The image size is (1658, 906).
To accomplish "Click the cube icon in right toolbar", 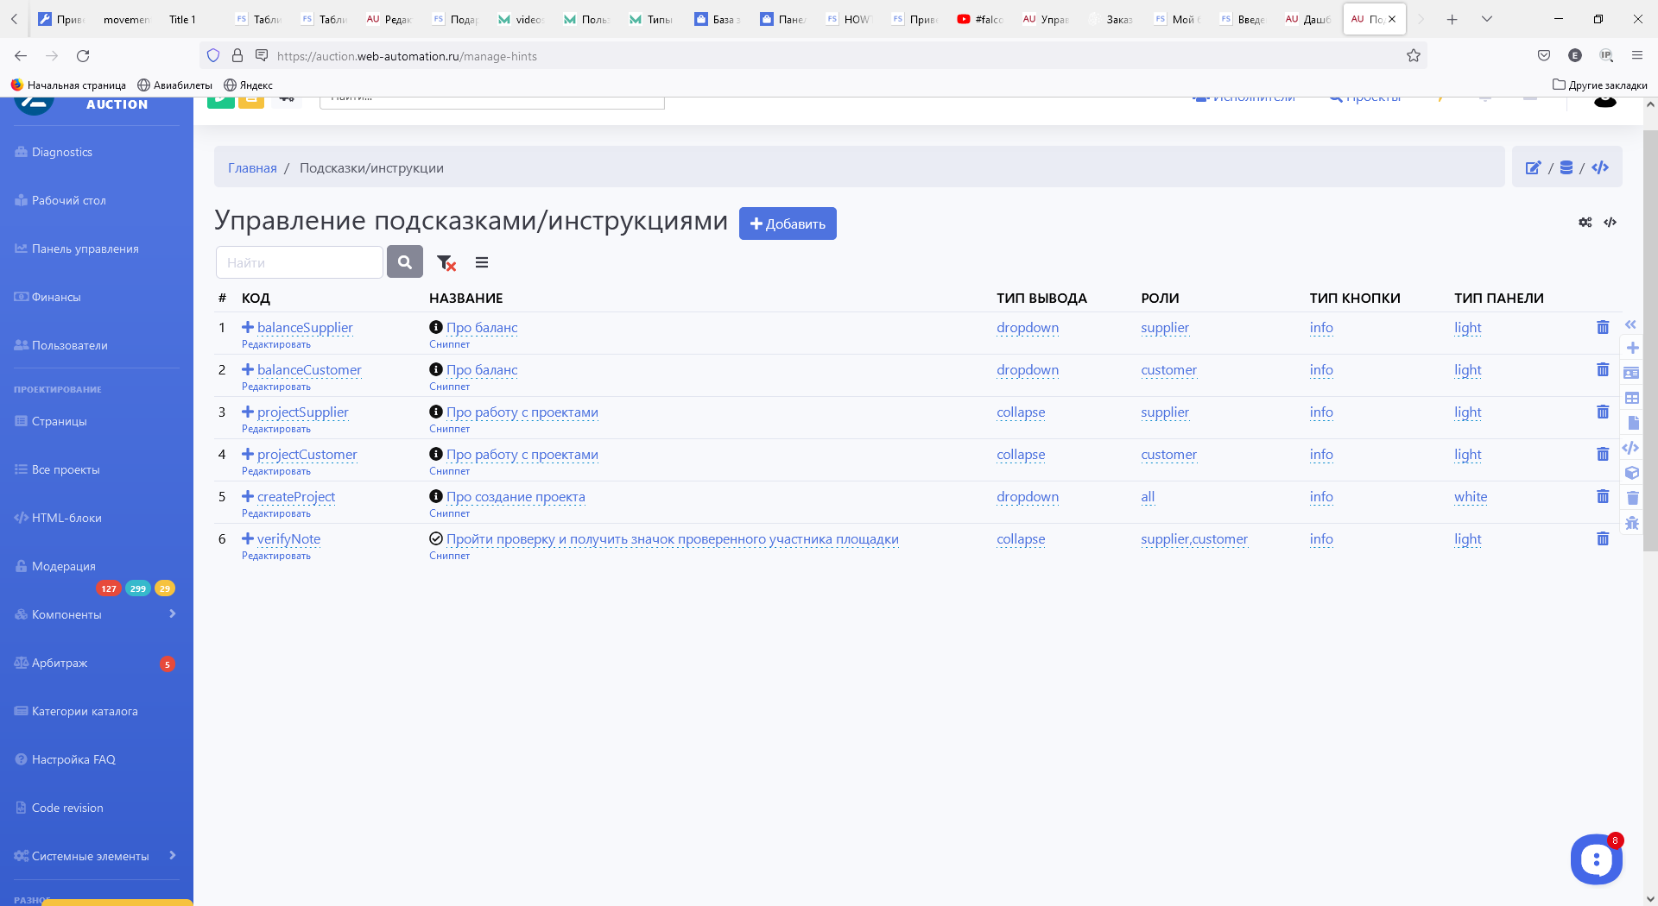I will tap(1632, 473).
